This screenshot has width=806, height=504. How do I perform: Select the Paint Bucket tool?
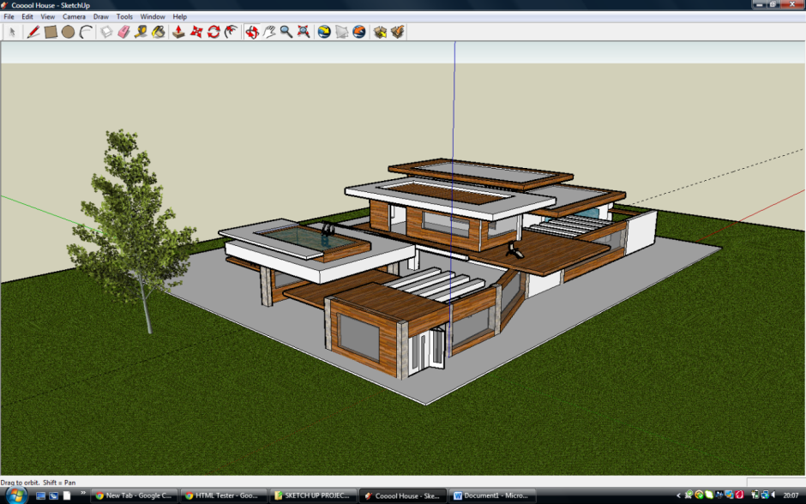pos(159,32)
